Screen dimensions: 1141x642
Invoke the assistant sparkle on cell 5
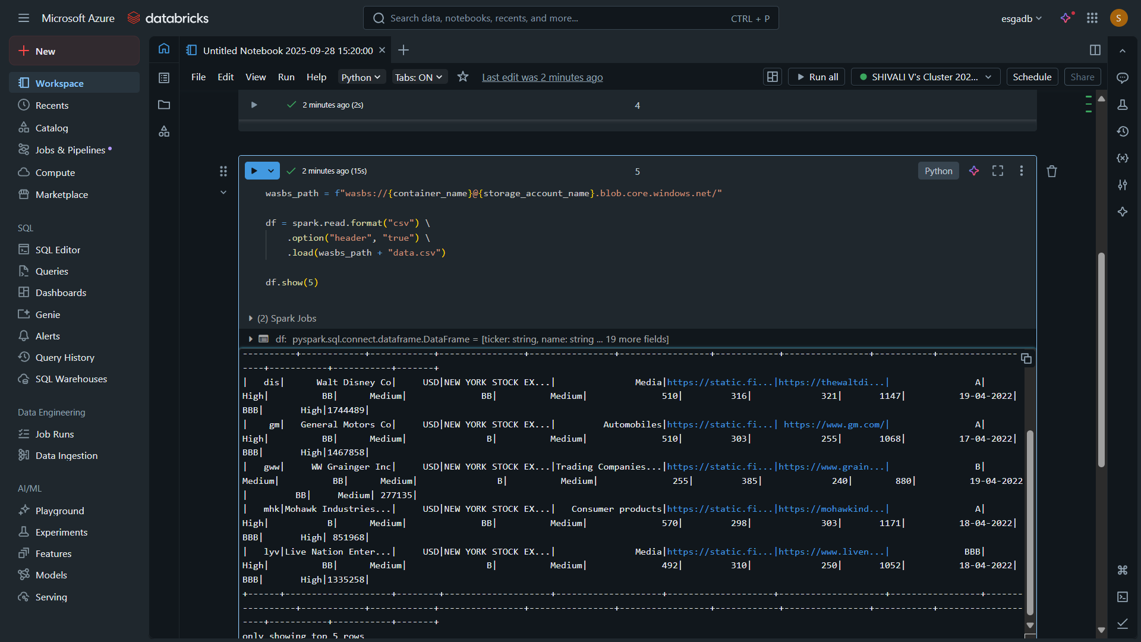pos(974,171)
